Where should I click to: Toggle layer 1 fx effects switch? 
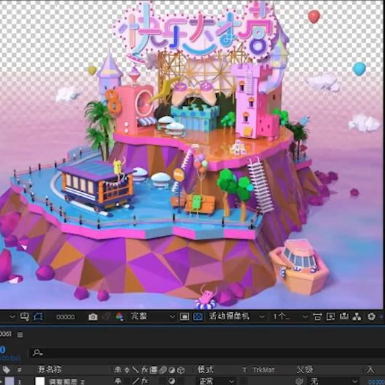click(x=145, y=381)
